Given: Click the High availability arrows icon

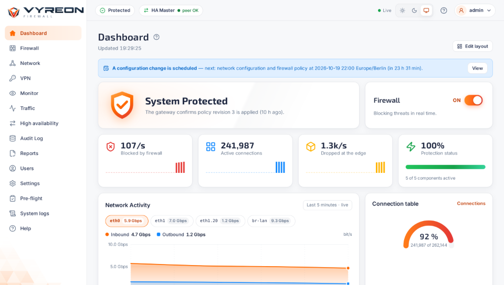Looking at the screenshot, I should click(13, 124).
